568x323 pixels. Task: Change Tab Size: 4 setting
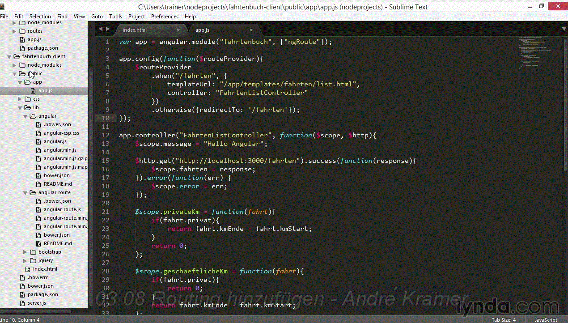tap(504, 320)
